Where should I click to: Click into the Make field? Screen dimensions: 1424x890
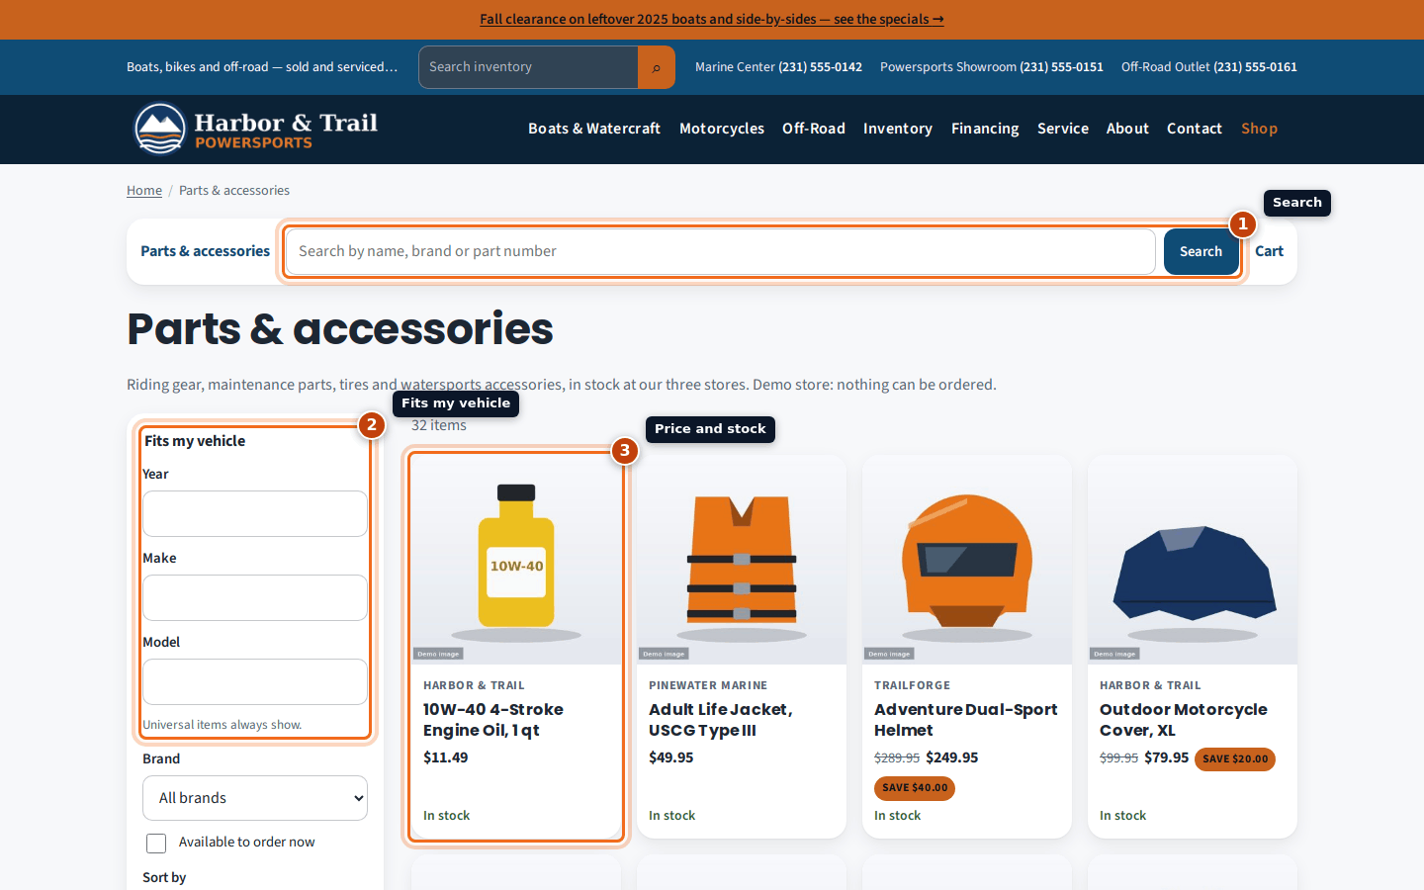coord(255,597)
